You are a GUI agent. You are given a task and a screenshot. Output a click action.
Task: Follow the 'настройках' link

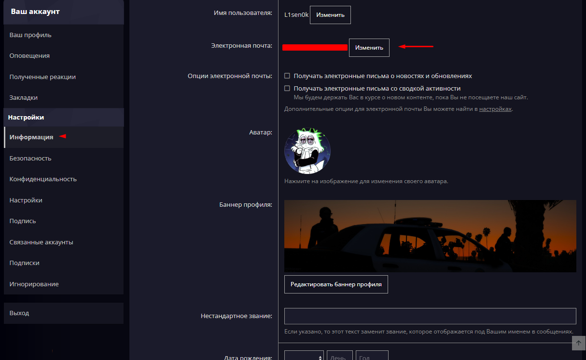(x=495, y=109)
